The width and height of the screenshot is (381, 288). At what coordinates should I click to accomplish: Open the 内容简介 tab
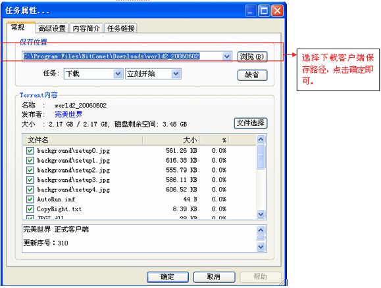coord(86,28)
